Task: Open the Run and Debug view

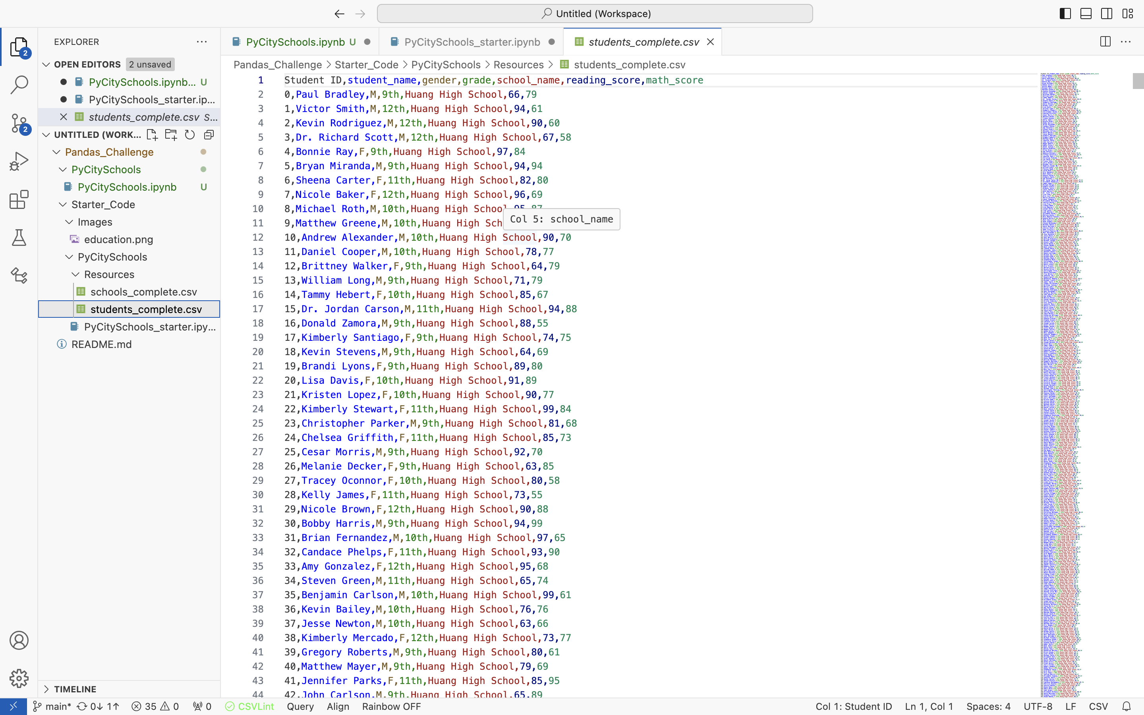Action: click(x=19, y=162)
